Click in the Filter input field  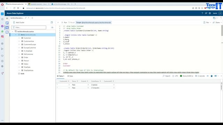point(29,27)
